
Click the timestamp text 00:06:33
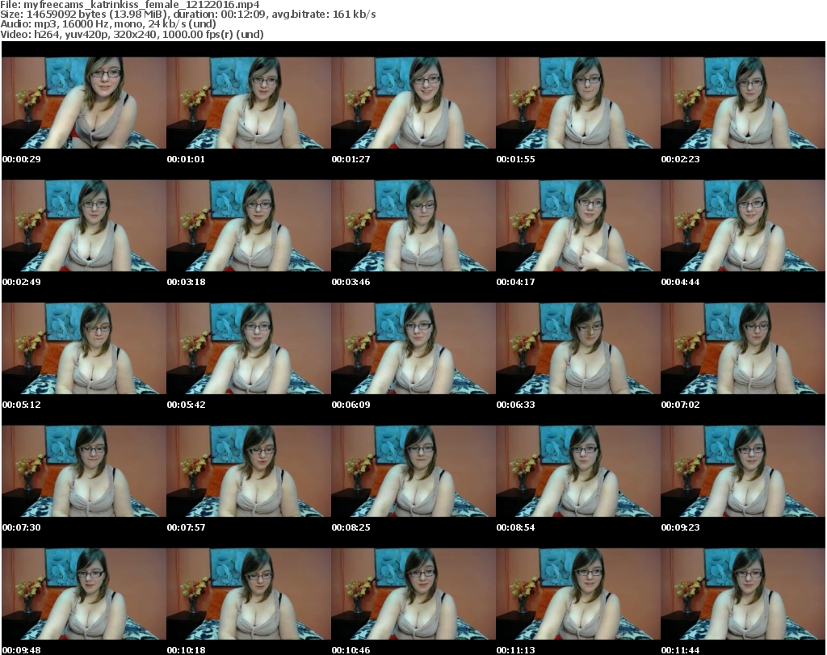click(516, 405)
